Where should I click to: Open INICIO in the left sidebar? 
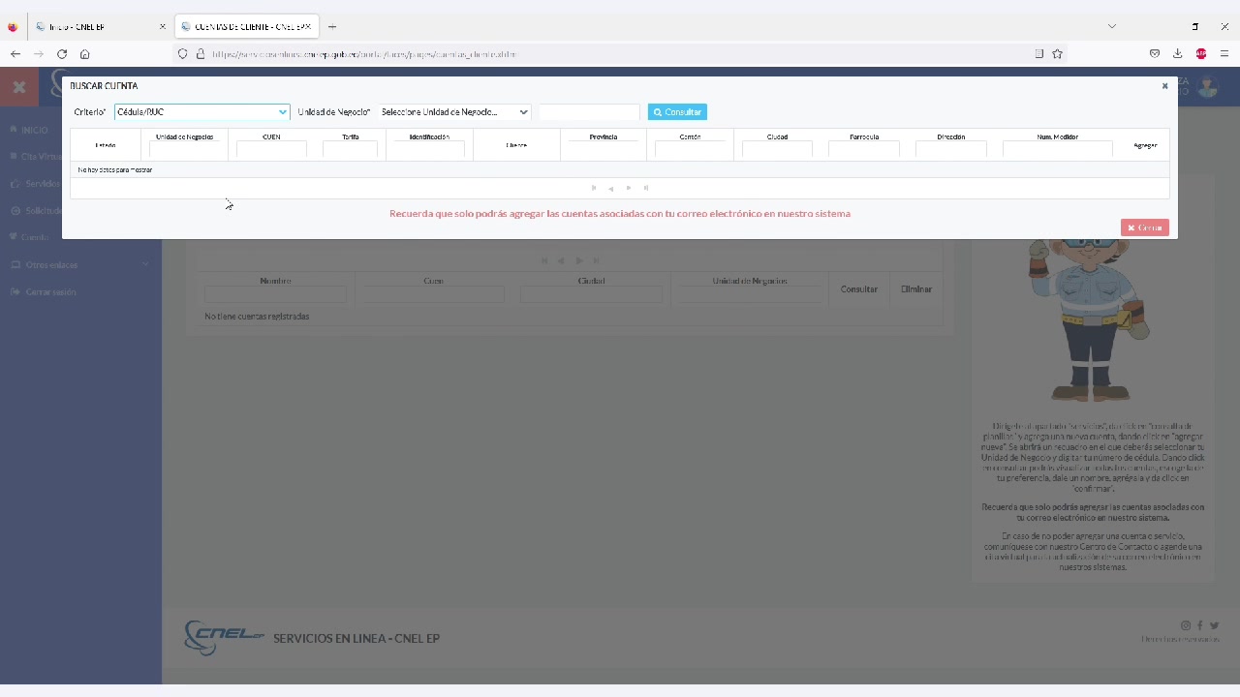35,130
